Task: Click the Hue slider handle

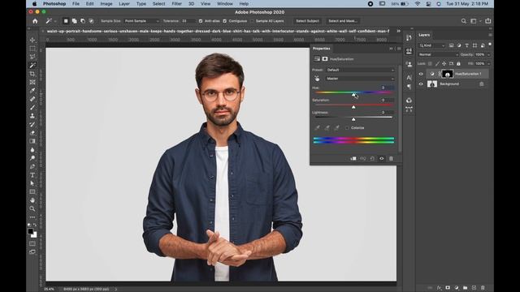Action: (x=353, y=95)
